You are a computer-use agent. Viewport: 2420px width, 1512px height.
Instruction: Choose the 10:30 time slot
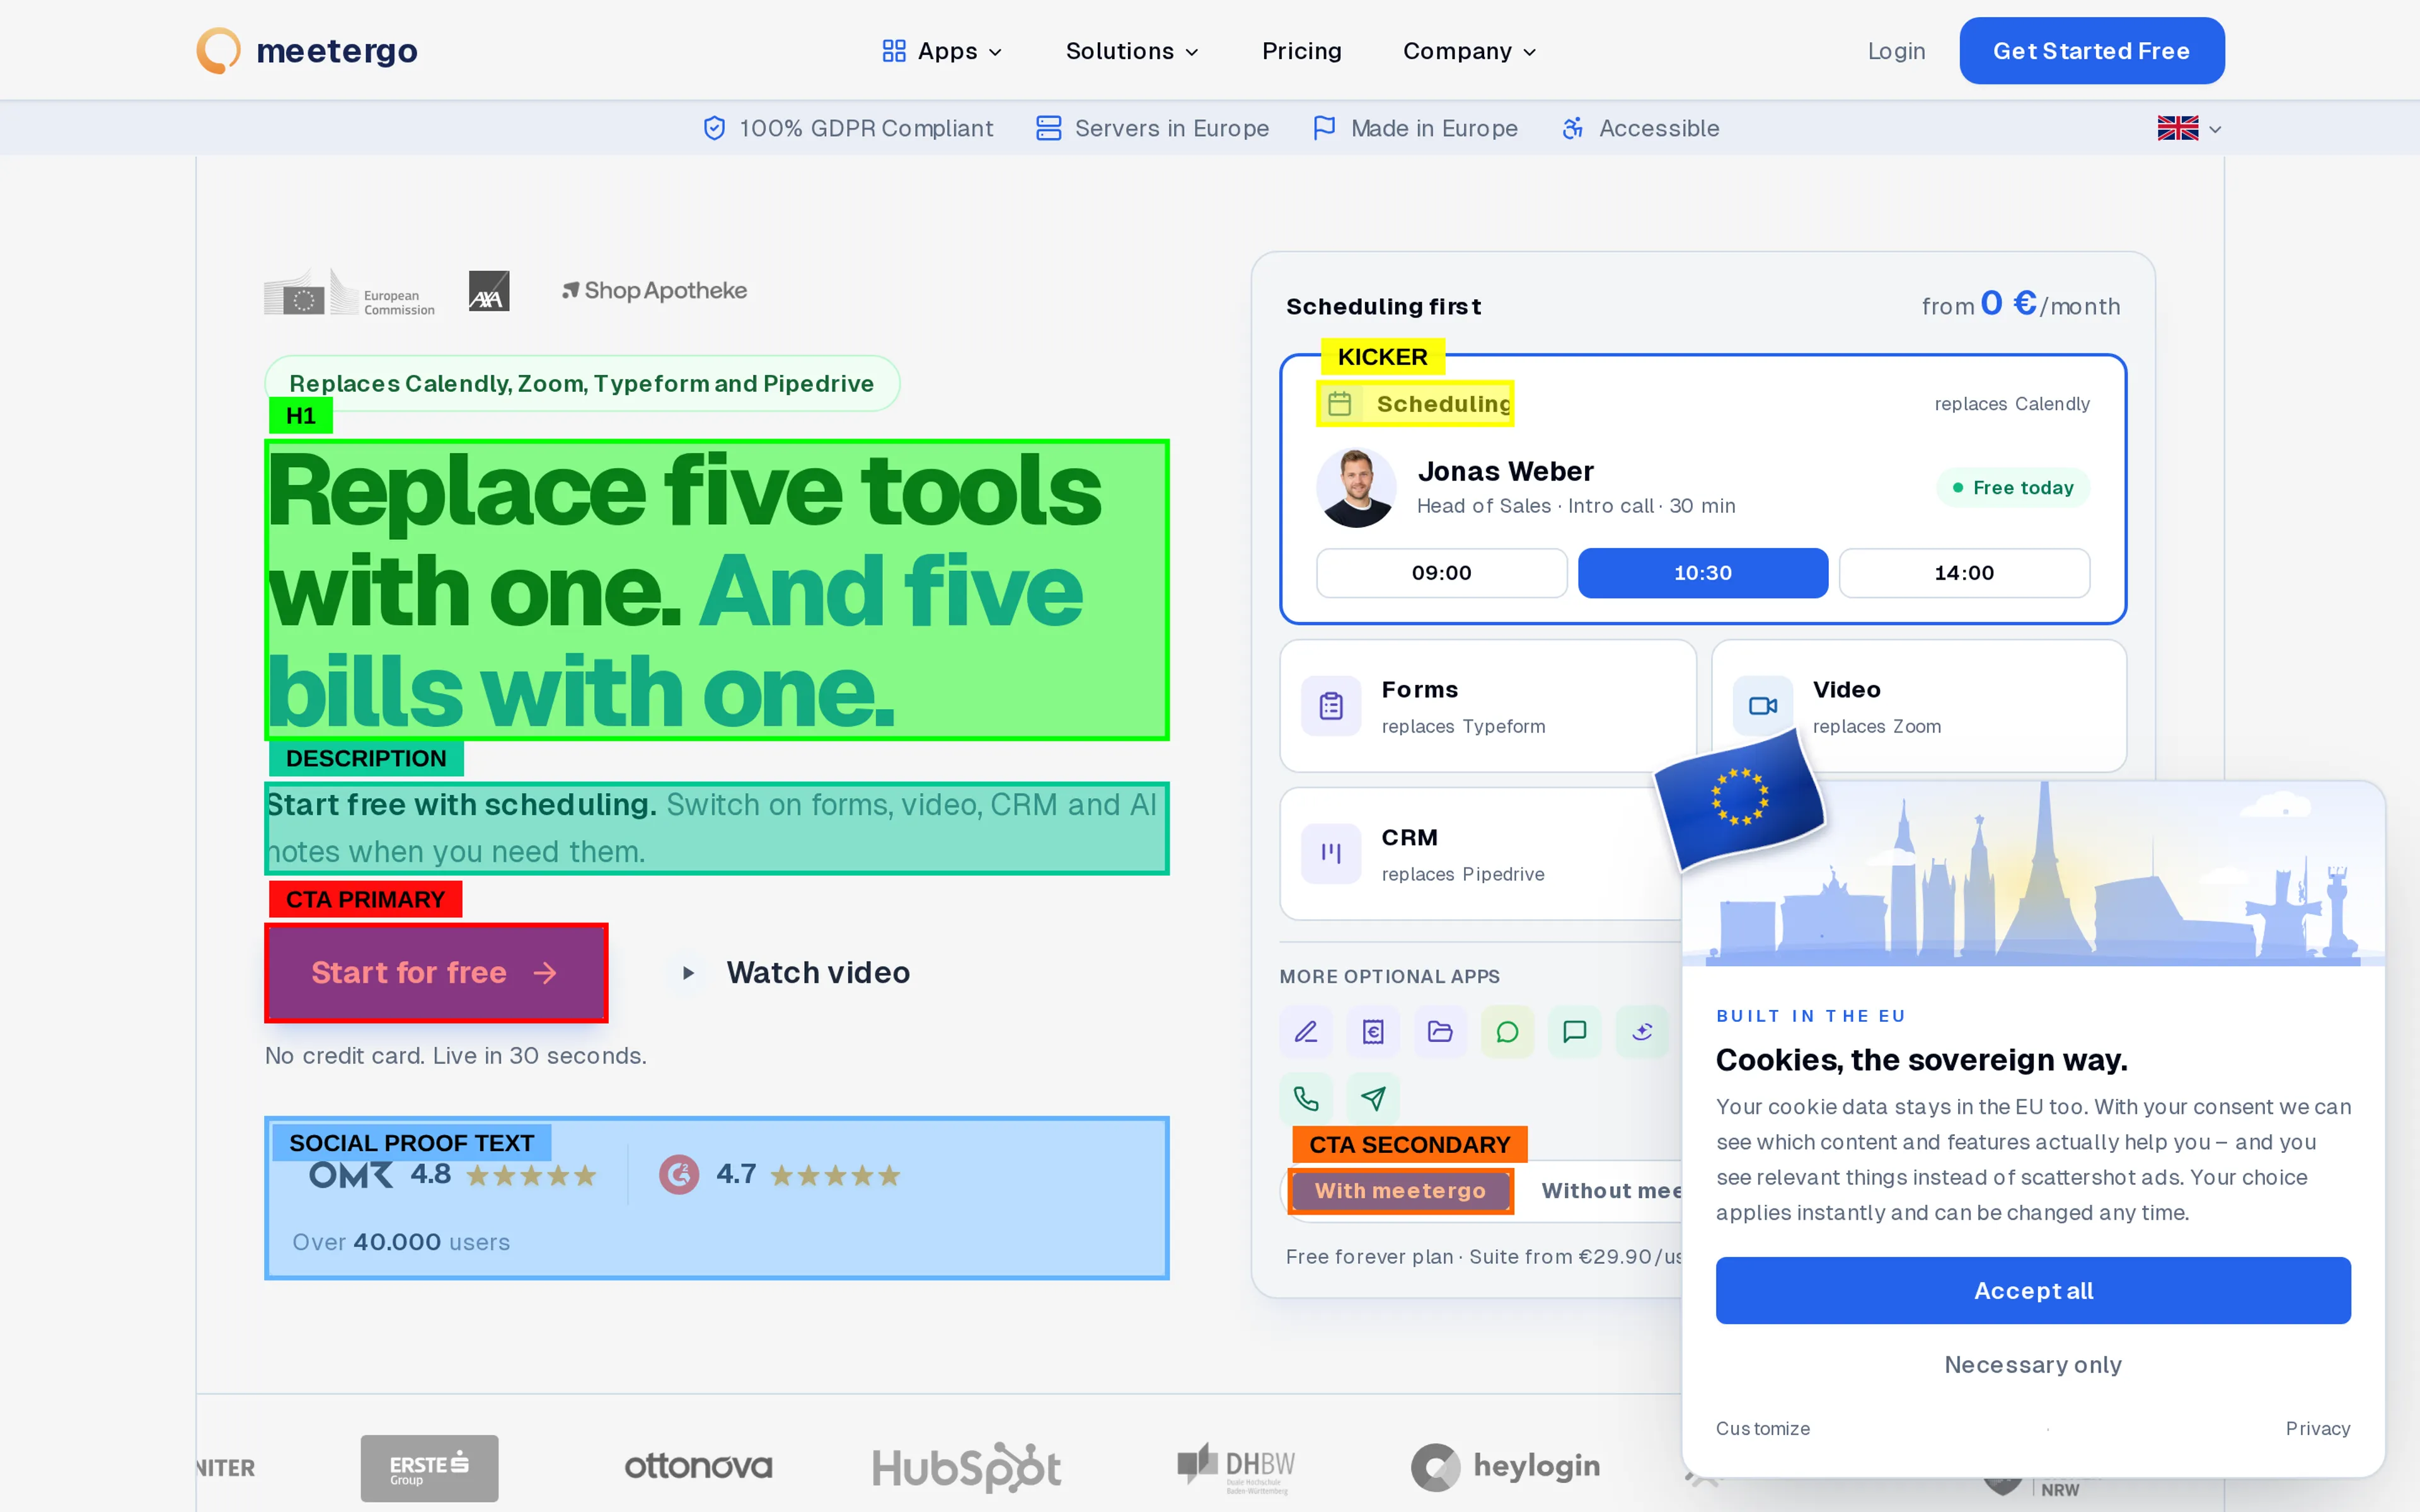(x=1702, y=573)
